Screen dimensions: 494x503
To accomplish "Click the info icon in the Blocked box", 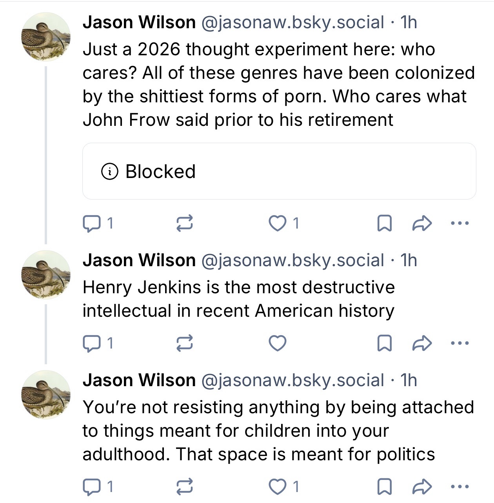I will pyautogui.click(x=109, y=171).
